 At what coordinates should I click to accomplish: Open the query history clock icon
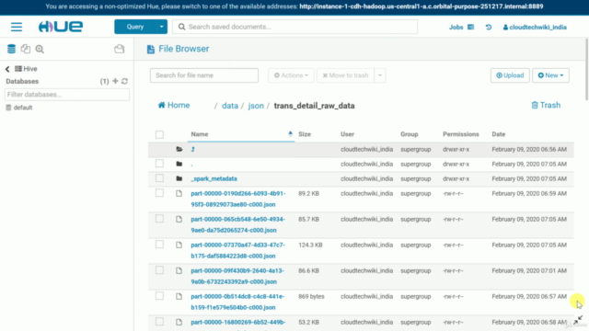tap(489, 27)
